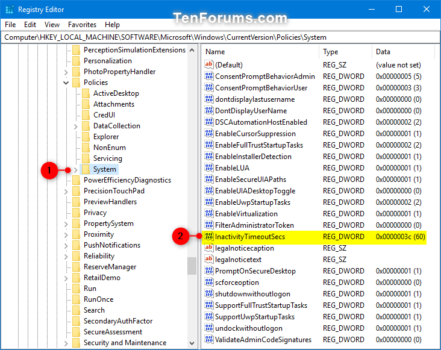
Task: Click the SecureAssessment folder icon
Action: (77, 332)
